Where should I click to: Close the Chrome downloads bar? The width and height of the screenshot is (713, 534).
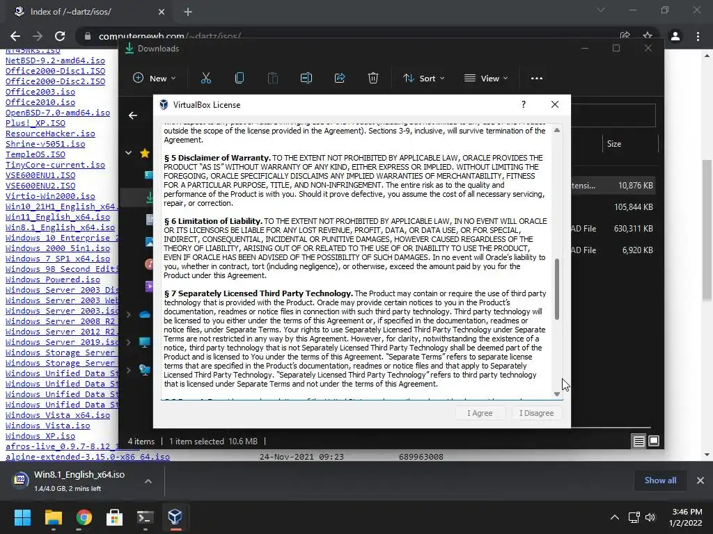(700, 480)
